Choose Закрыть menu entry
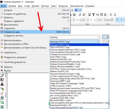This screenshot has height=109, width=125. [24, 67]
